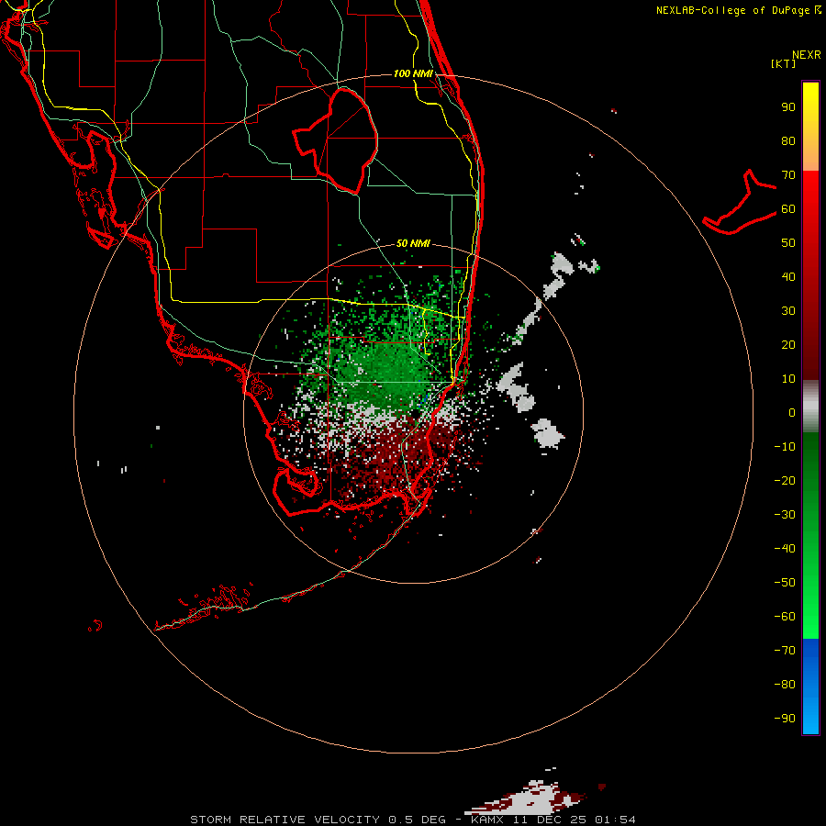This screenshot has width=826, height=826.
Task: Click the gray zero-velocity segment of the color bar
Action: pos(810,407)
